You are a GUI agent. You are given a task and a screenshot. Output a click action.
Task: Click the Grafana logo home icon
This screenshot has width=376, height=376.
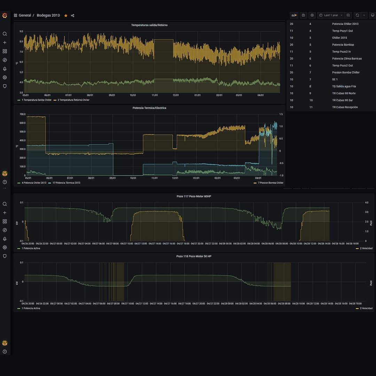tap(5, 16)
